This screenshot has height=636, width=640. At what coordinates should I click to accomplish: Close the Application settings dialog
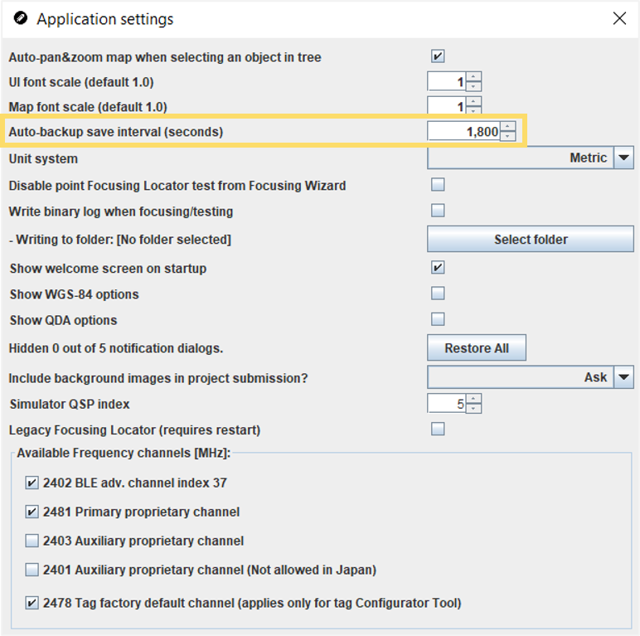pos(619,18)
